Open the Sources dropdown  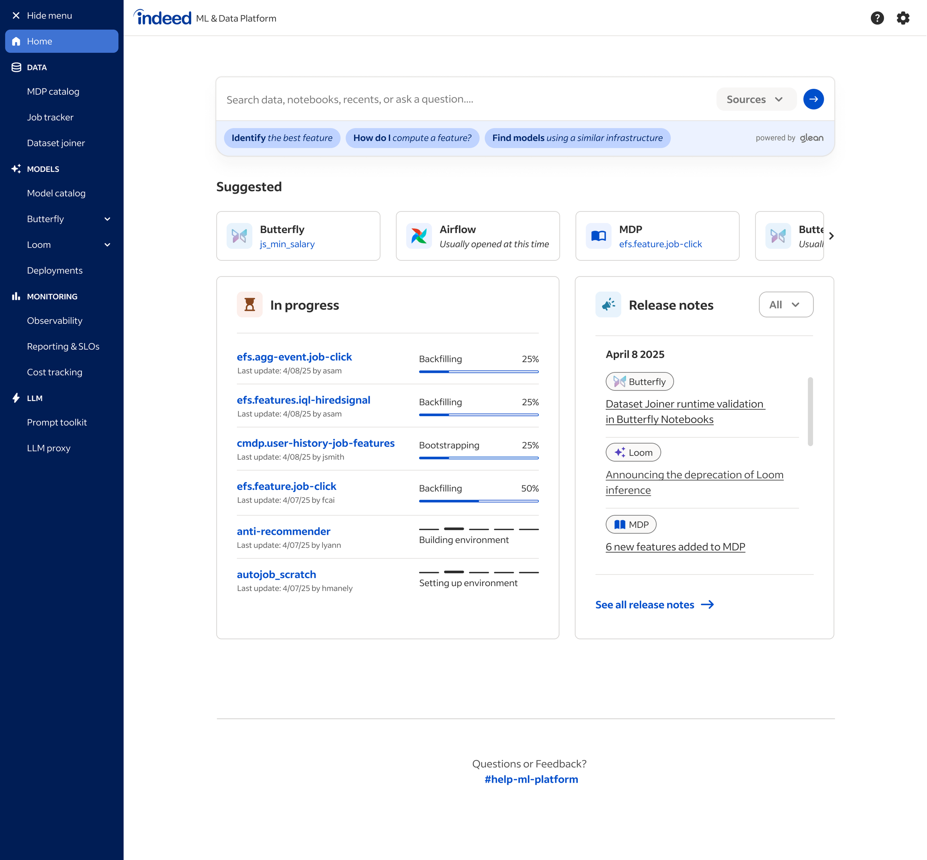[x=756, y=99]
